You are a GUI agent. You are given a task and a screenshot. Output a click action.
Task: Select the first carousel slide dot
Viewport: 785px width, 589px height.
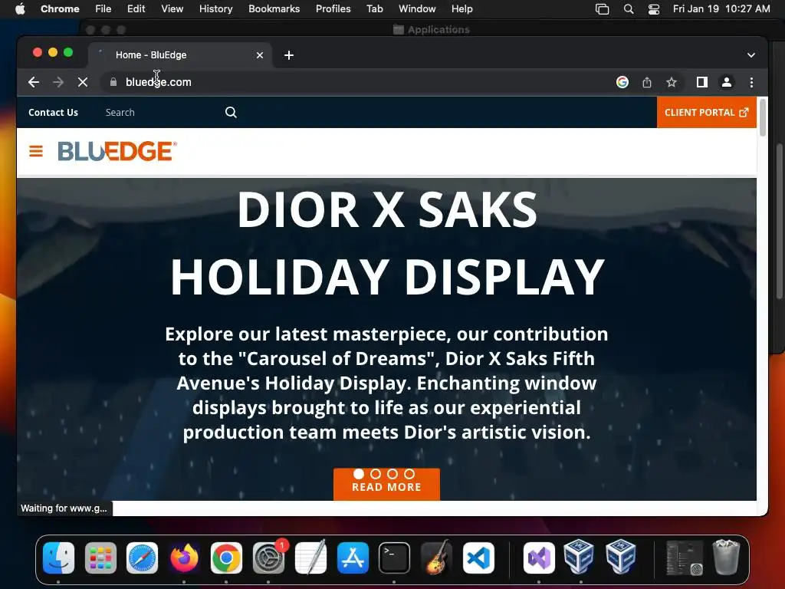click(x=359, y=474)
